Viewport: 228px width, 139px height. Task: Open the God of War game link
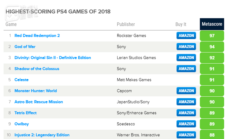25,47
